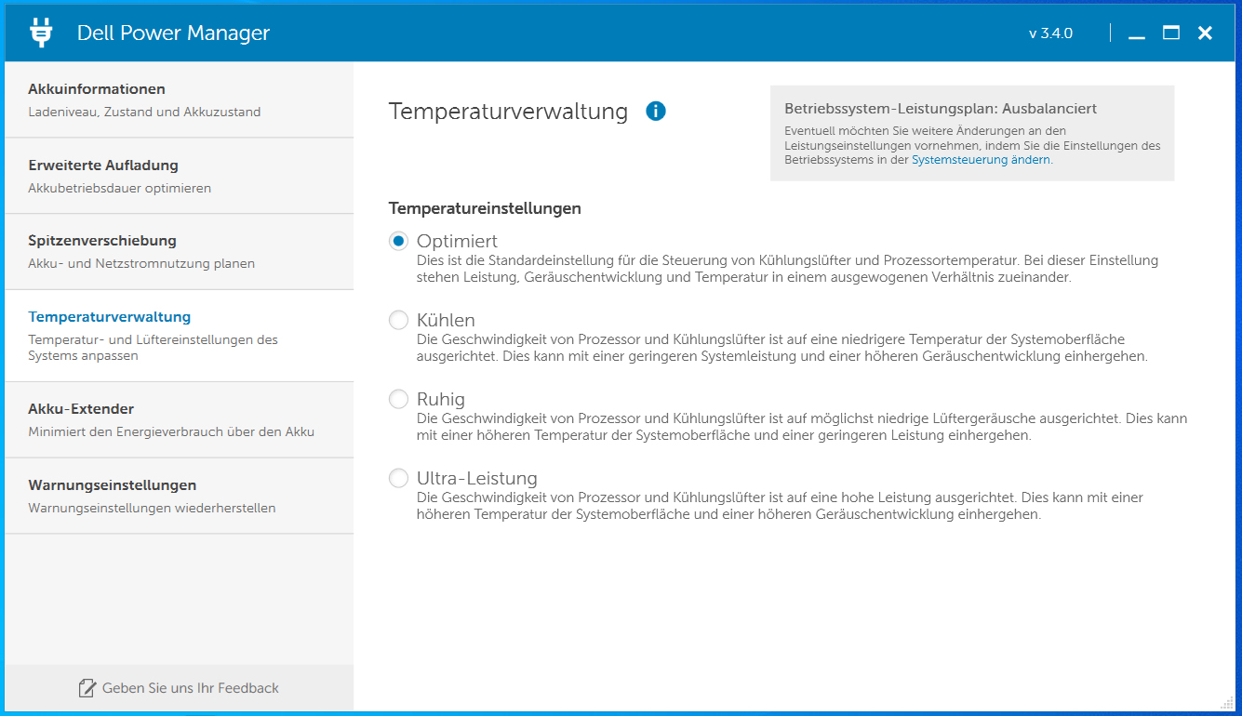Minimize the Dell Power Manager window

[x=1136, y=33]
